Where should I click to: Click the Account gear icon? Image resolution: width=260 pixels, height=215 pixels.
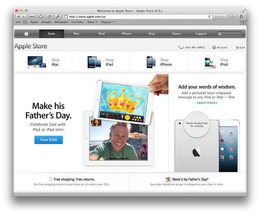click(x=214, y=47)
